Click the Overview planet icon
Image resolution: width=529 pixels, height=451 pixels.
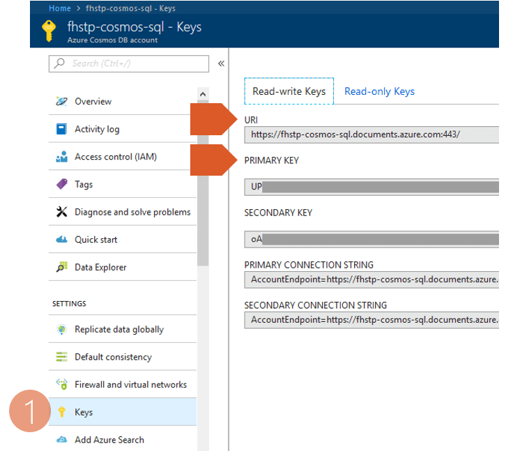(x=61, y=101)
